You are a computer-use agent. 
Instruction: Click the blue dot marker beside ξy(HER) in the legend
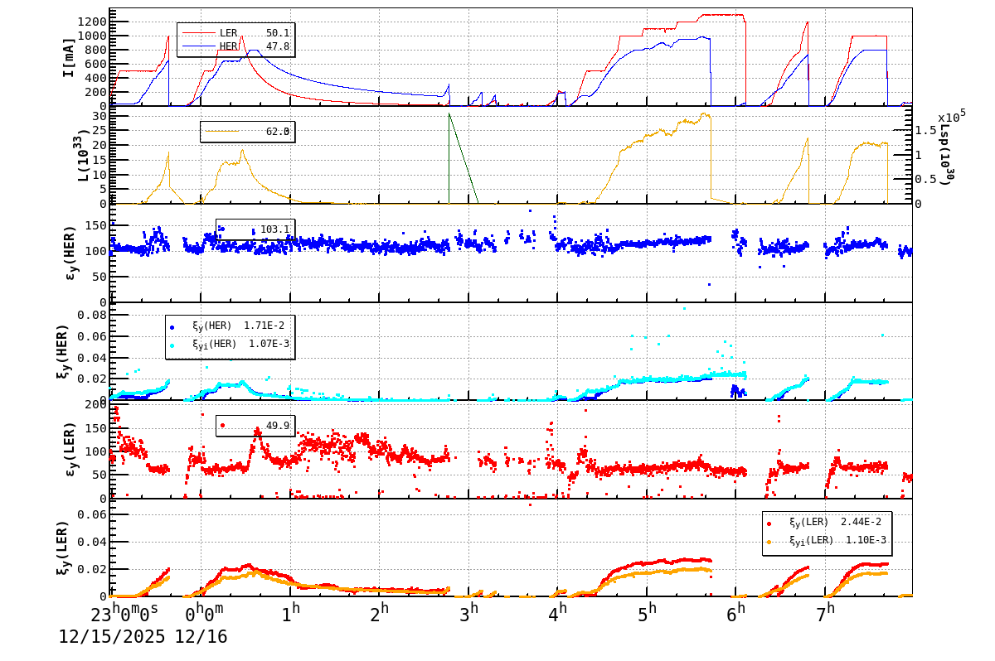[172, 327]
